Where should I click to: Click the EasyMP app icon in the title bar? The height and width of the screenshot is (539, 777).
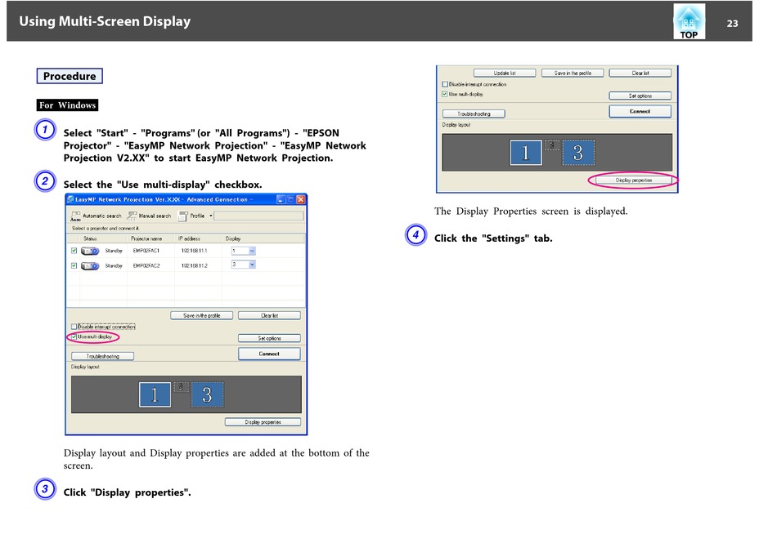[x=70, y=199]
